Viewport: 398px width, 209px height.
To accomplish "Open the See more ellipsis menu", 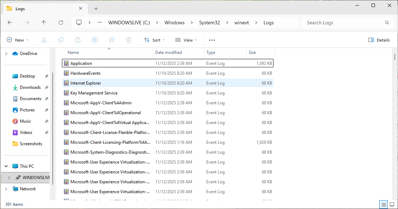I will pyautogui.click(x=212, y=40).
